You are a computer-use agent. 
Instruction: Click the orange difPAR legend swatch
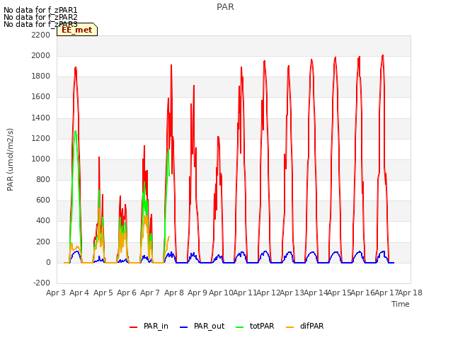(x=289, y=327)
